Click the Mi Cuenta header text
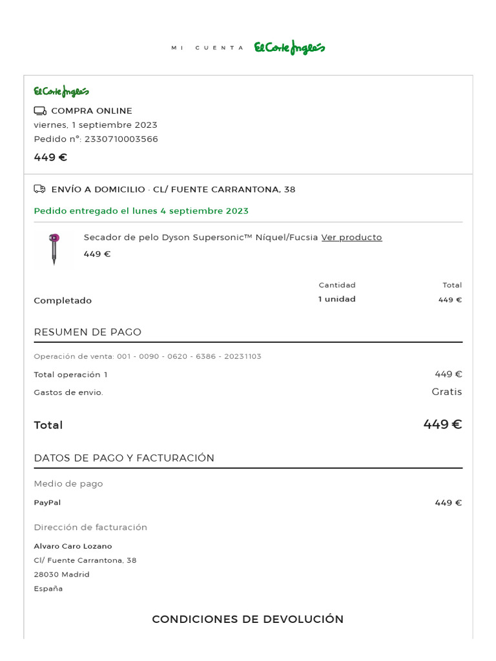 tap(207, 48)
